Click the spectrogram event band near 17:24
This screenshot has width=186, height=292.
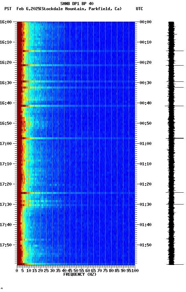coord(76,193)
